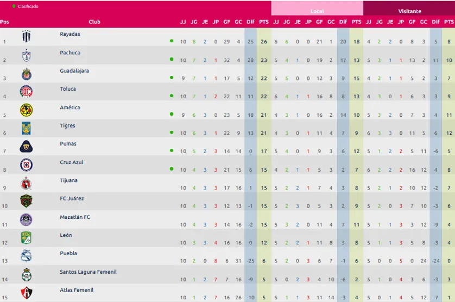Click the Mazatlán FC badge
The image size is (455, 302).
tap(26, 220)
